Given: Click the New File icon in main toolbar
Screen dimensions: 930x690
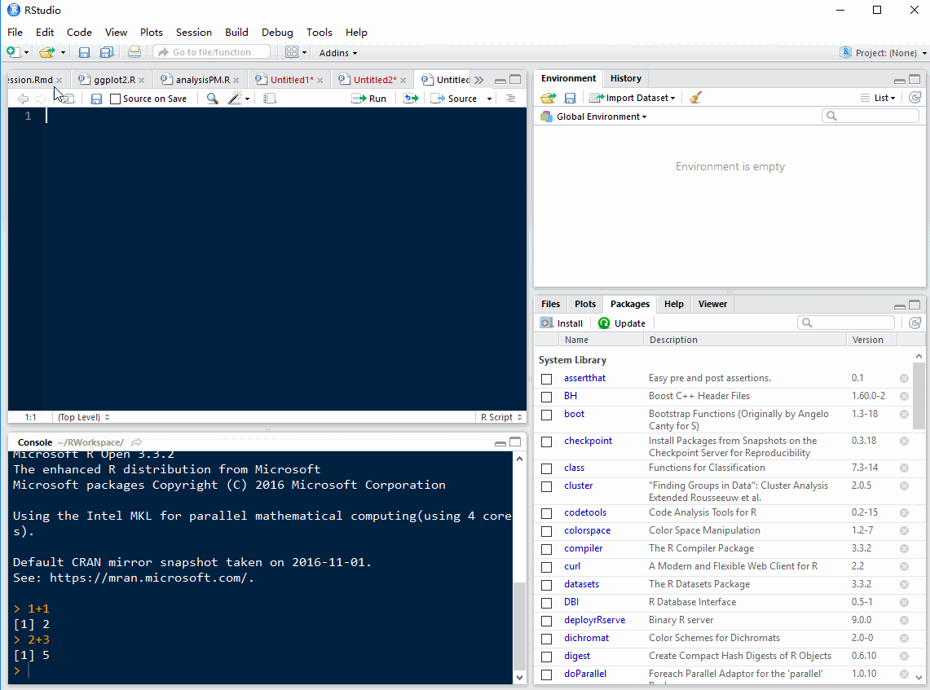Looking at the screenshot, I should pos(13,52).
